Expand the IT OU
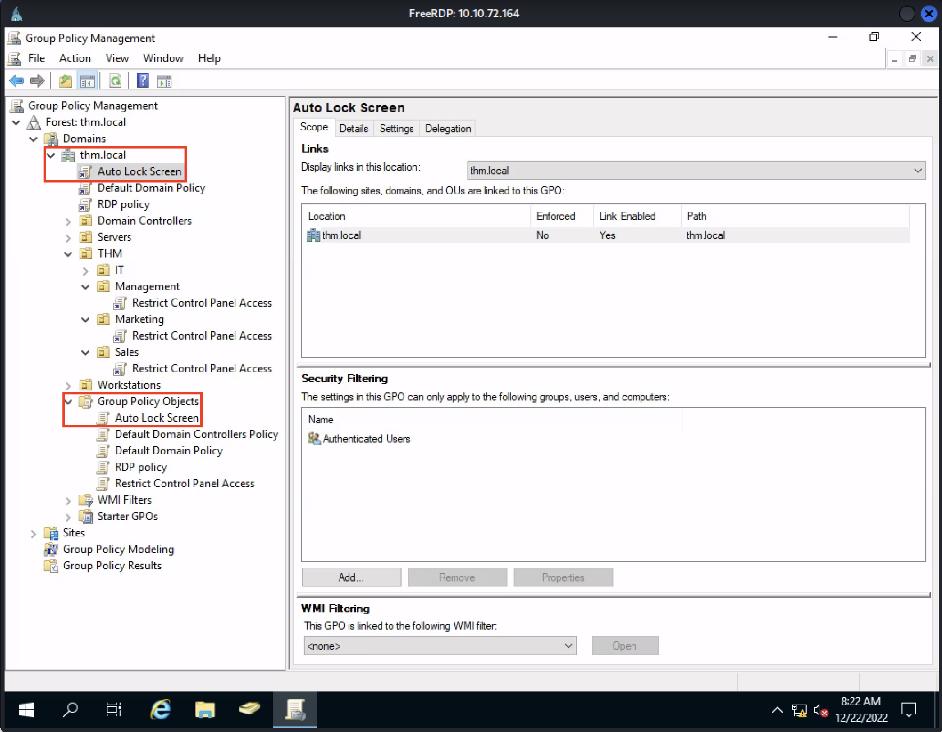The image size is (942, 732). pyautogui.click(x=85, y=271)
